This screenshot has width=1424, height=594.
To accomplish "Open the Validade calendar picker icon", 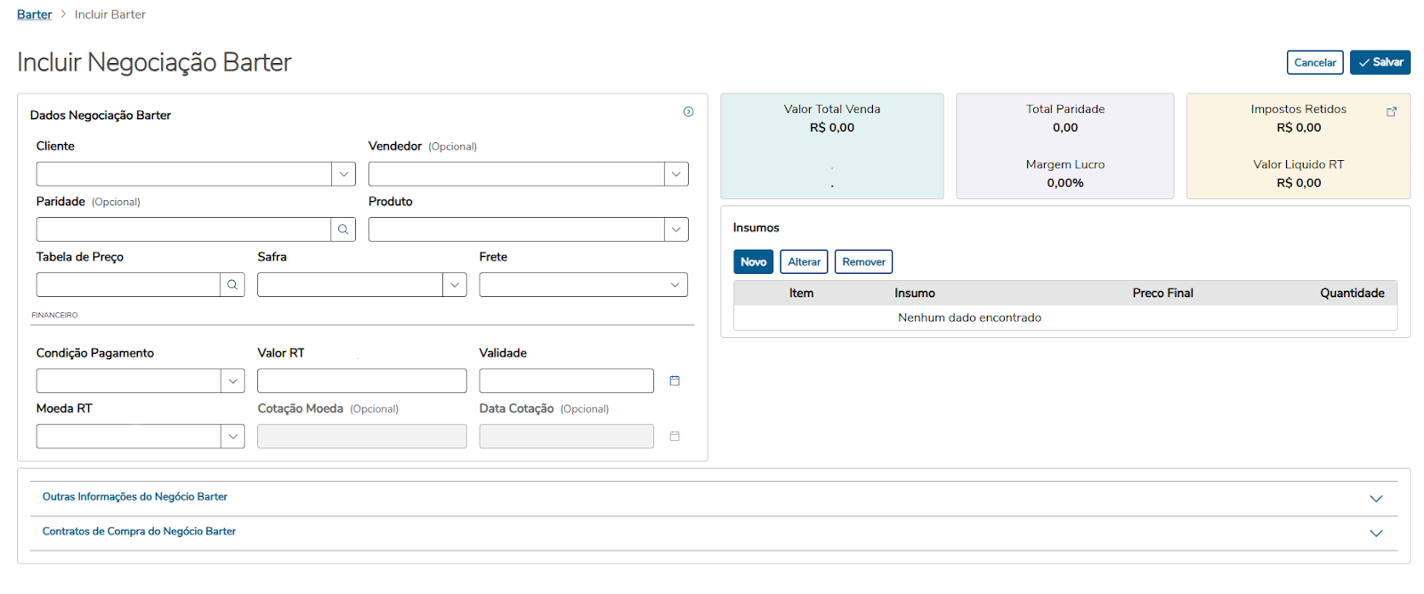I will click(x=675, y=381).
